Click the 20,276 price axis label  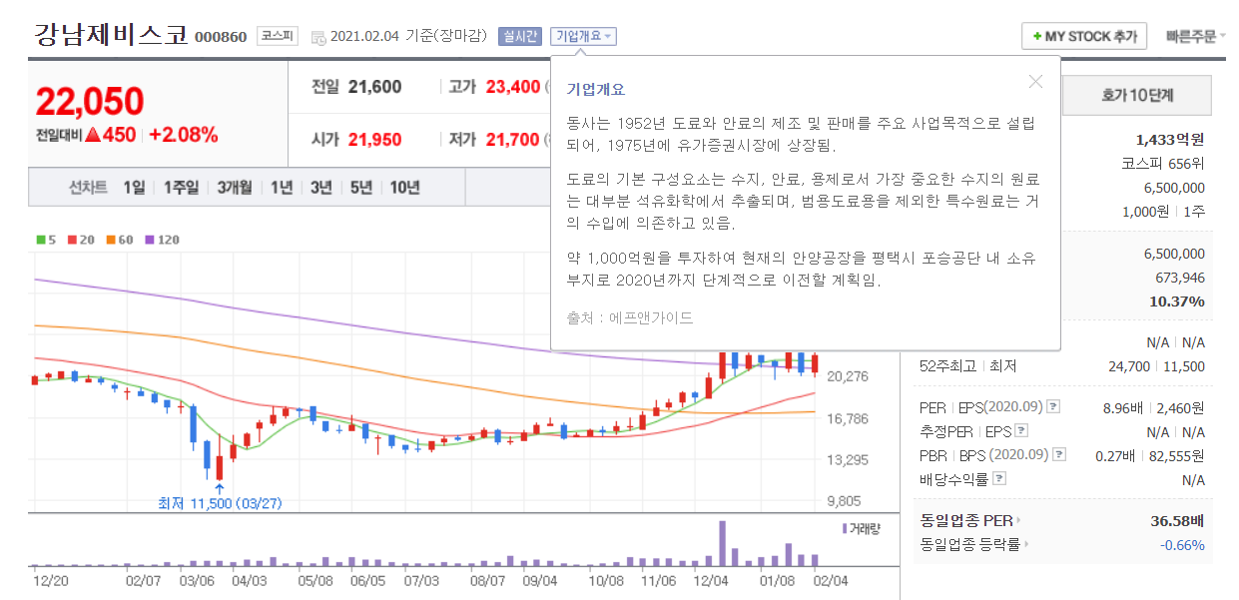[848, 376]
